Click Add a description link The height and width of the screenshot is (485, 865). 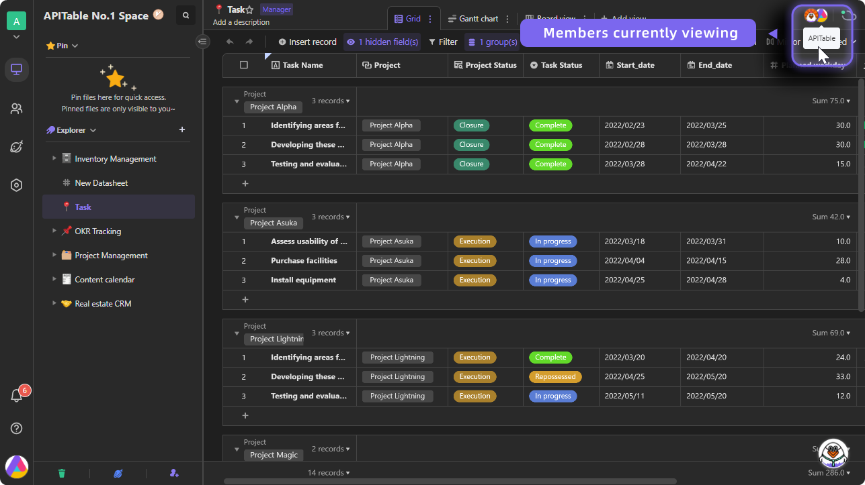[241, 22]
